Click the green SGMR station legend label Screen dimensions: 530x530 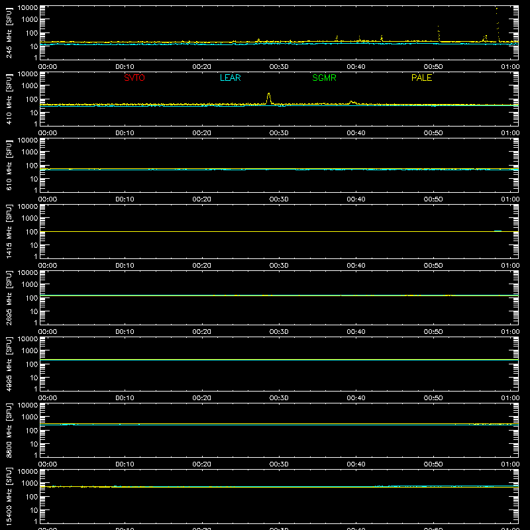[x=324, y=78]
